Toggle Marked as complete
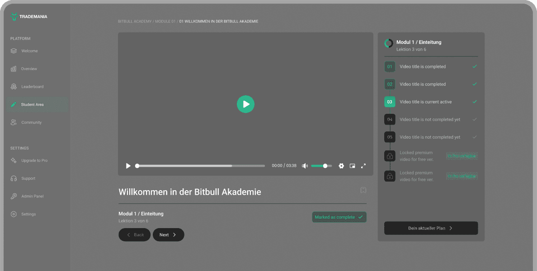This screenshot has width=537, height=271. tap(339, 217)
